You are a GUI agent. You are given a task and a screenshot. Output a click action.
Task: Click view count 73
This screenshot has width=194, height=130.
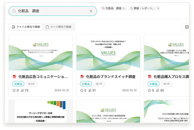click(27, 90)
